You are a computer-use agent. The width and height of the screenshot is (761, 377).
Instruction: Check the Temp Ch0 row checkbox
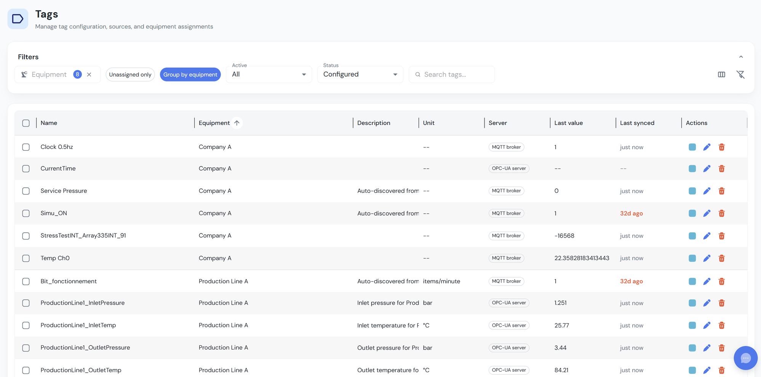(26, 259)
